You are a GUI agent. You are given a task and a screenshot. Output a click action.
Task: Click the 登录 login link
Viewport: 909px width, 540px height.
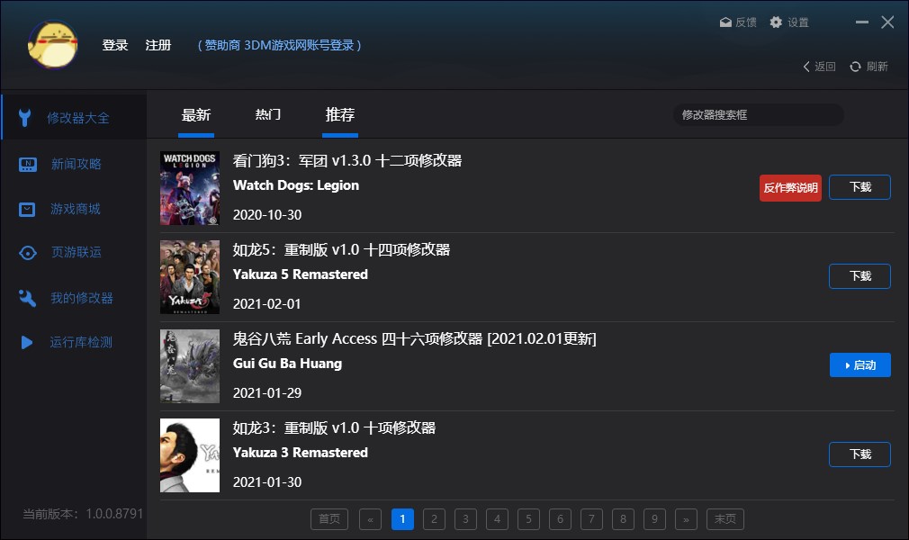(115, 45)
